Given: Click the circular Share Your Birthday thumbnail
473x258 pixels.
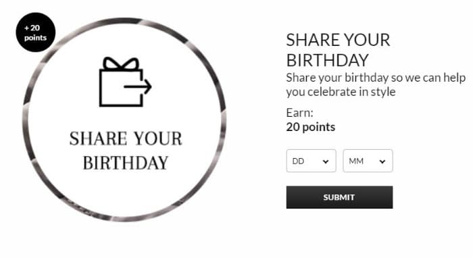Looking at the screenshot, I should [x=124, y=120].
